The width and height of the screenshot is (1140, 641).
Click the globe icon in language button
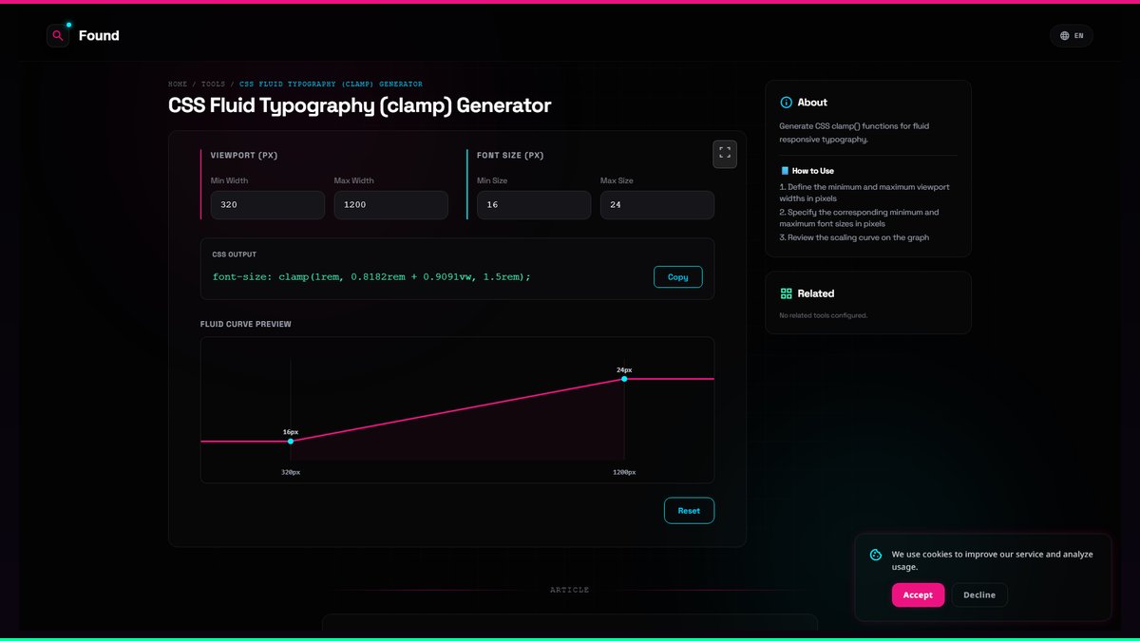[x=1064, y=36]
